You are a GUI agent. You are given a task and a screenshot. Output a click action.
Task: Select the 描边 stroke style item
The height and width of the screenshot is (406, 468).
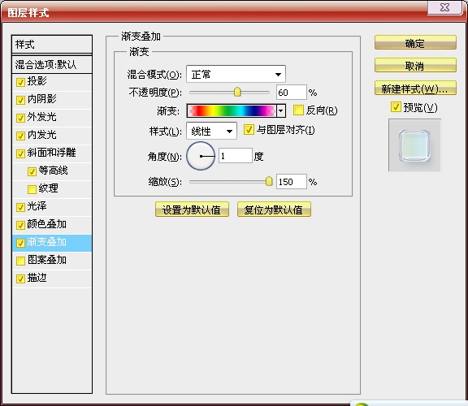coord(52,279)
